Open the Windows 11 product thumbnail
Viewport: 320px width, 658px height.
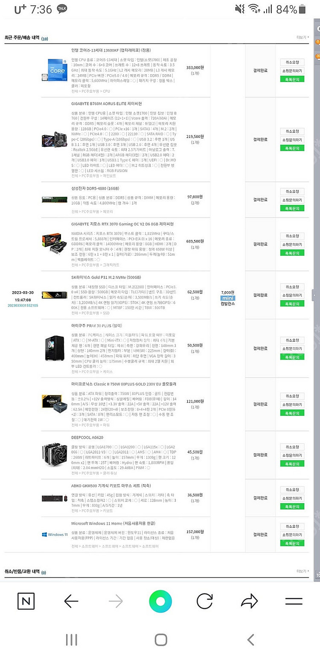tap(55, 535)
